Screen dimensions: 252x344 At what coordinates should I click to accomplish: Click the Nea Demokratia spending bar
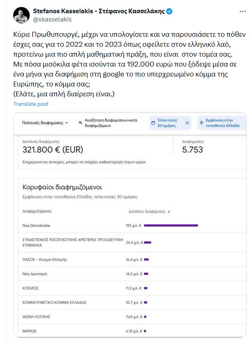(171, 225)
